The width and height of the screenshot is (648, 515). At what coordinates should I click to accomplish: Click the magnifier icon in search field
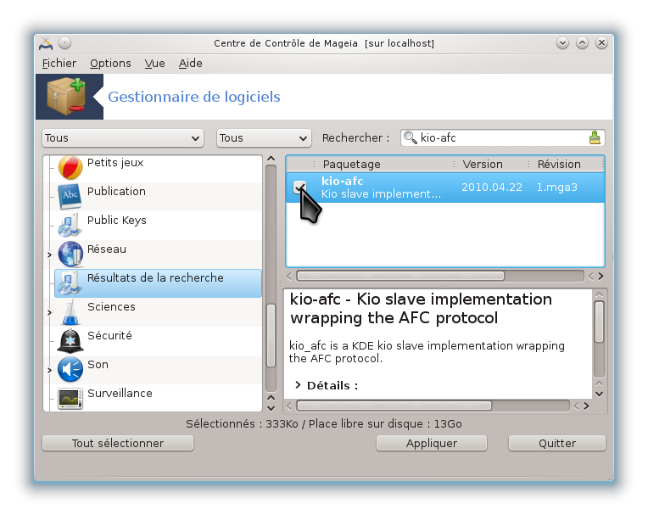(x=410, y=137)
